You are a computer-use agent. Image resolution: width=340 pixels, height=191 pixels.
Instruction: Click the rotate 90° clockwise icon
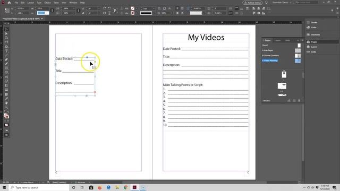[105, 8]
